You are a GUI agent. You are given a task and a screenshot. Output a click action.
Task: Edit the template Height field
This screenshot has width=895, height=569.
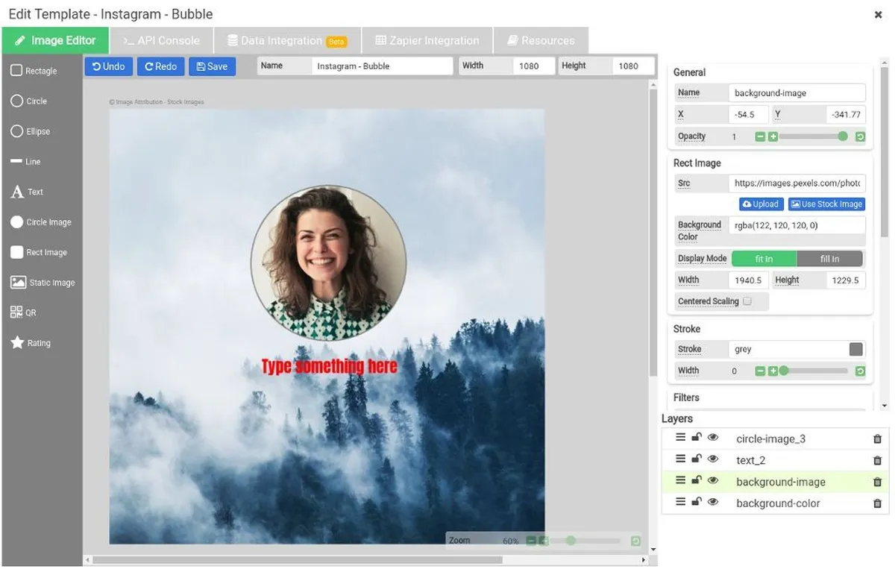point(633,66)
